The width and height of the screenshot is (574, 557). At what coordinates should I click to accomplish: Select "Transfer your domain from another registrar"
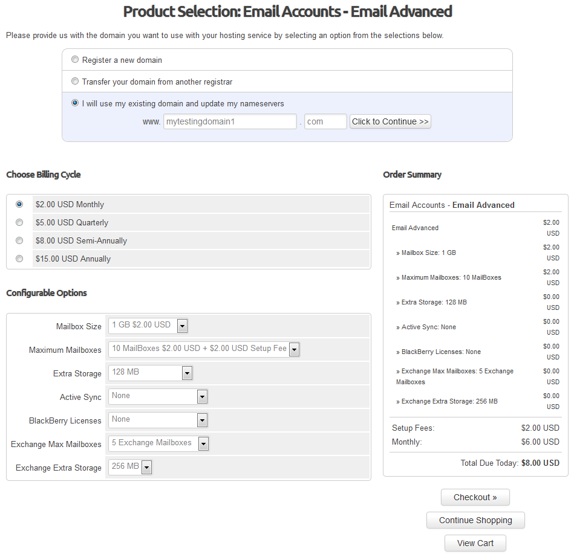point(75,81)
